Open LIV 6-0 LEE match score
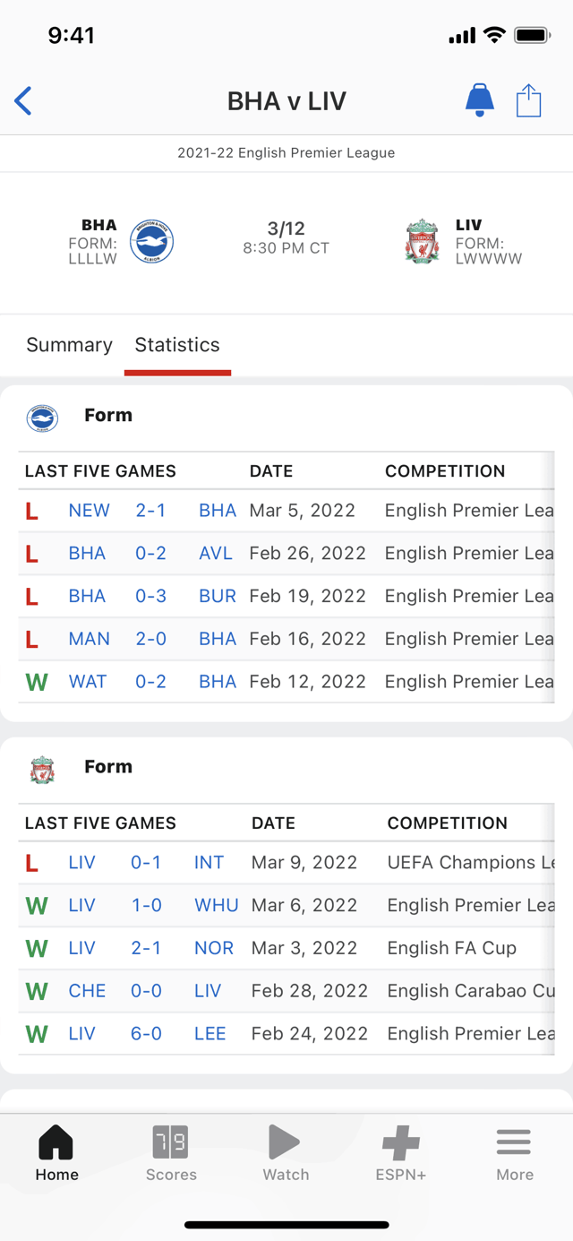 (146, 1034)
